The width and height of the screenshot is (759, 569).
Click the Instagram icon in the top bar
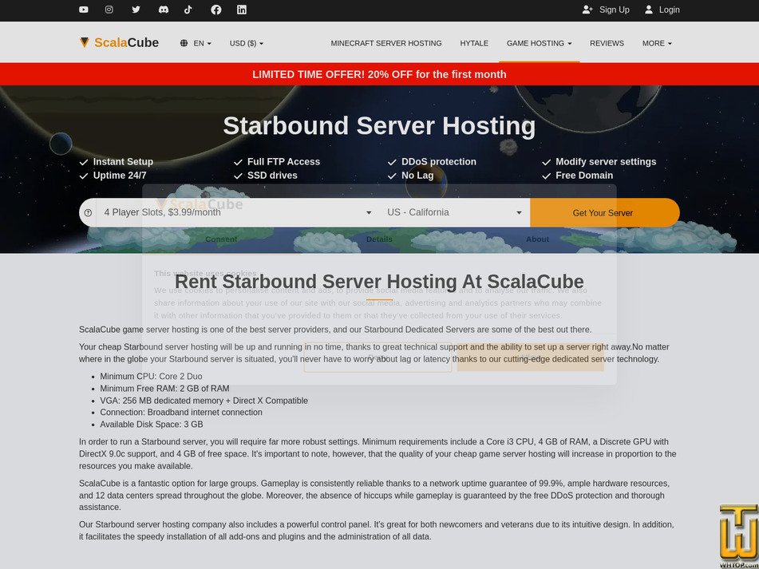click(109, 10)
